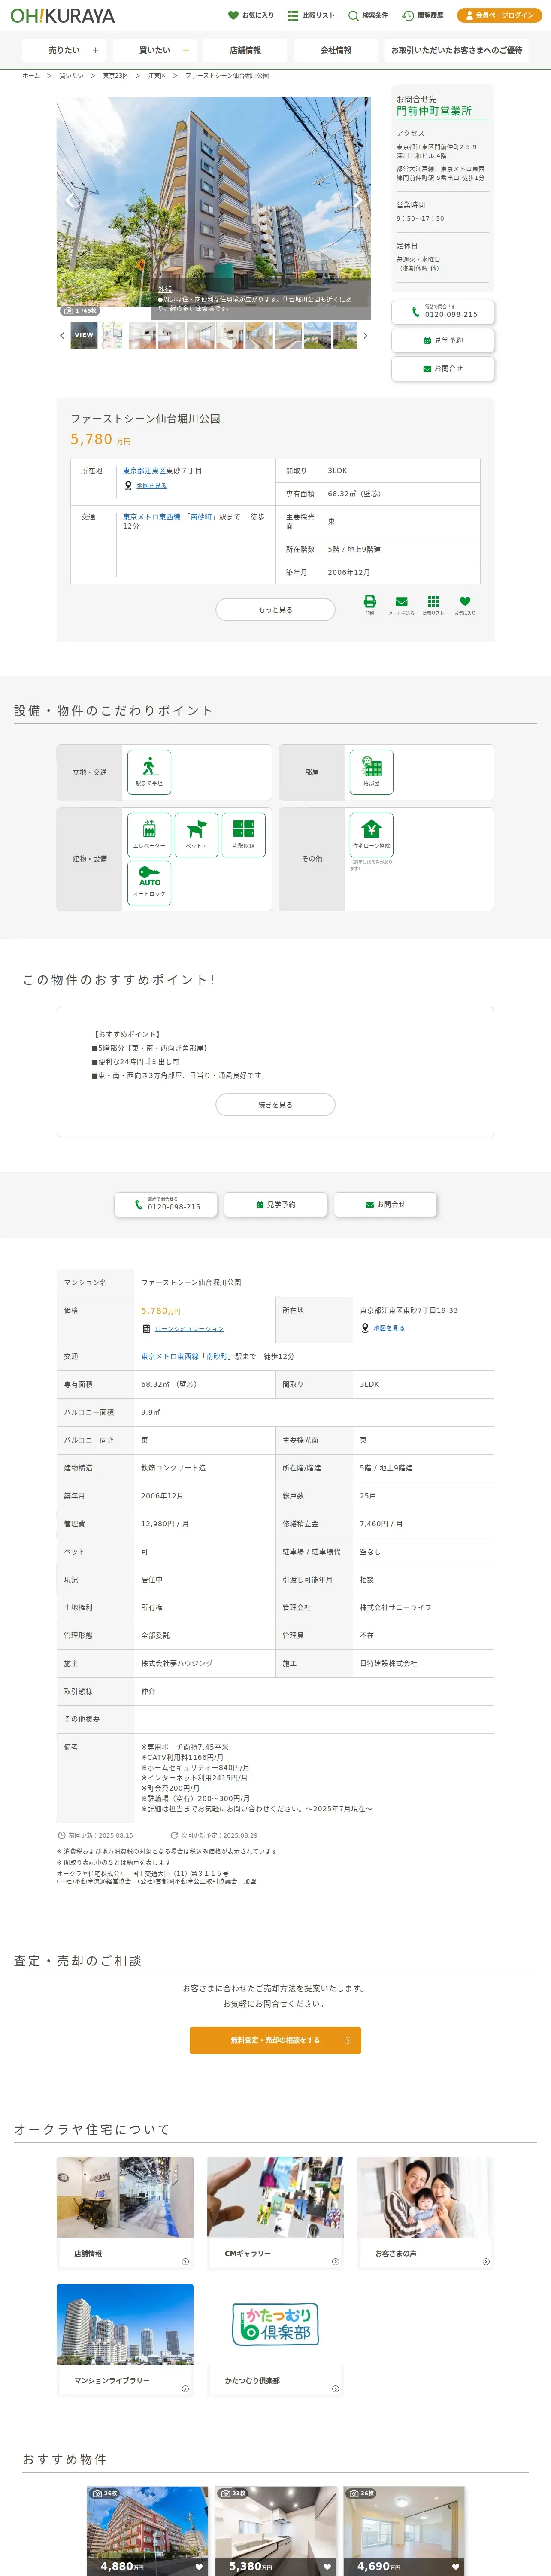
Task: Click メールを送る mail icon
Action: (x=401, y=604)
